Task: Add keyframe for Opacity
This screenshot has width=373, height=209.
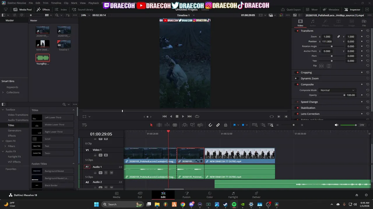Action: (x=362, y=95)
